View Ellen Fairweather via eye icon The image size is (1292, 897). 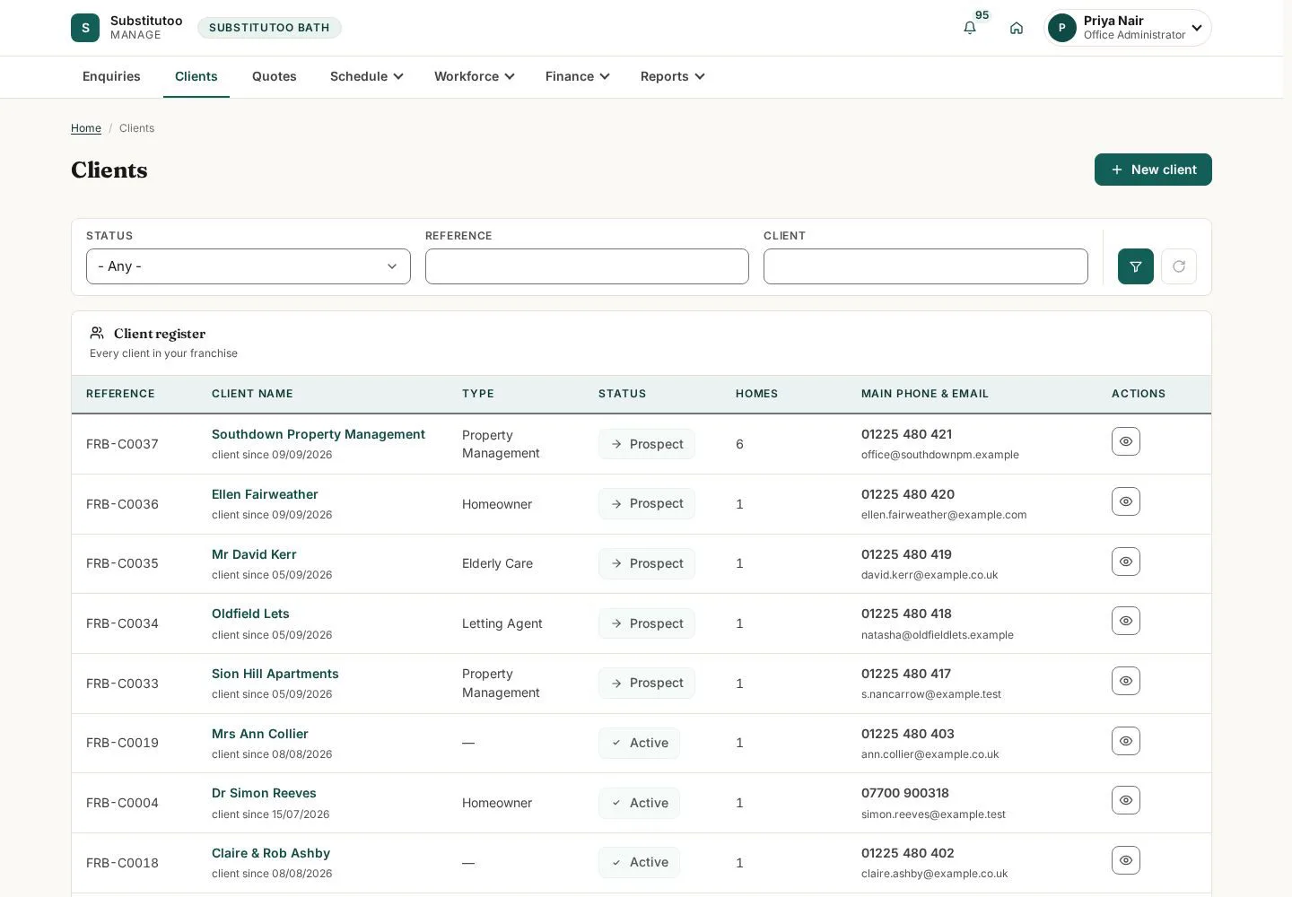click(x=1126, y=501)
